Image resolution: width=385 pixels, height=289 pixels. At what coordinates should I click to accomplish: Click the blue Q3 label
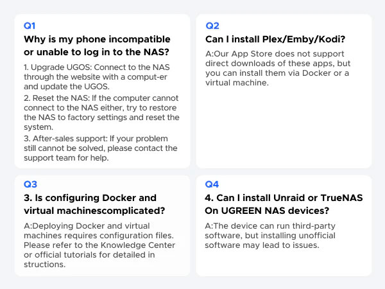point(30,184)
